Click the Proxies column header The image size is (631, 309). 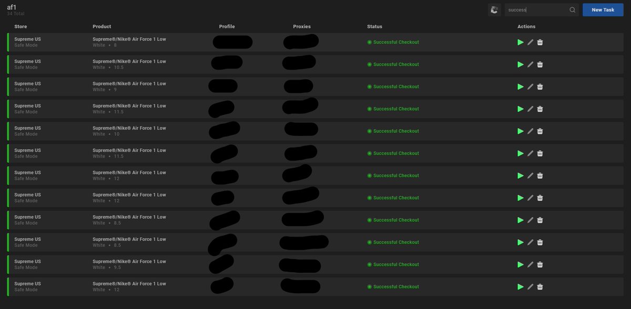click(x=302, y=27)
